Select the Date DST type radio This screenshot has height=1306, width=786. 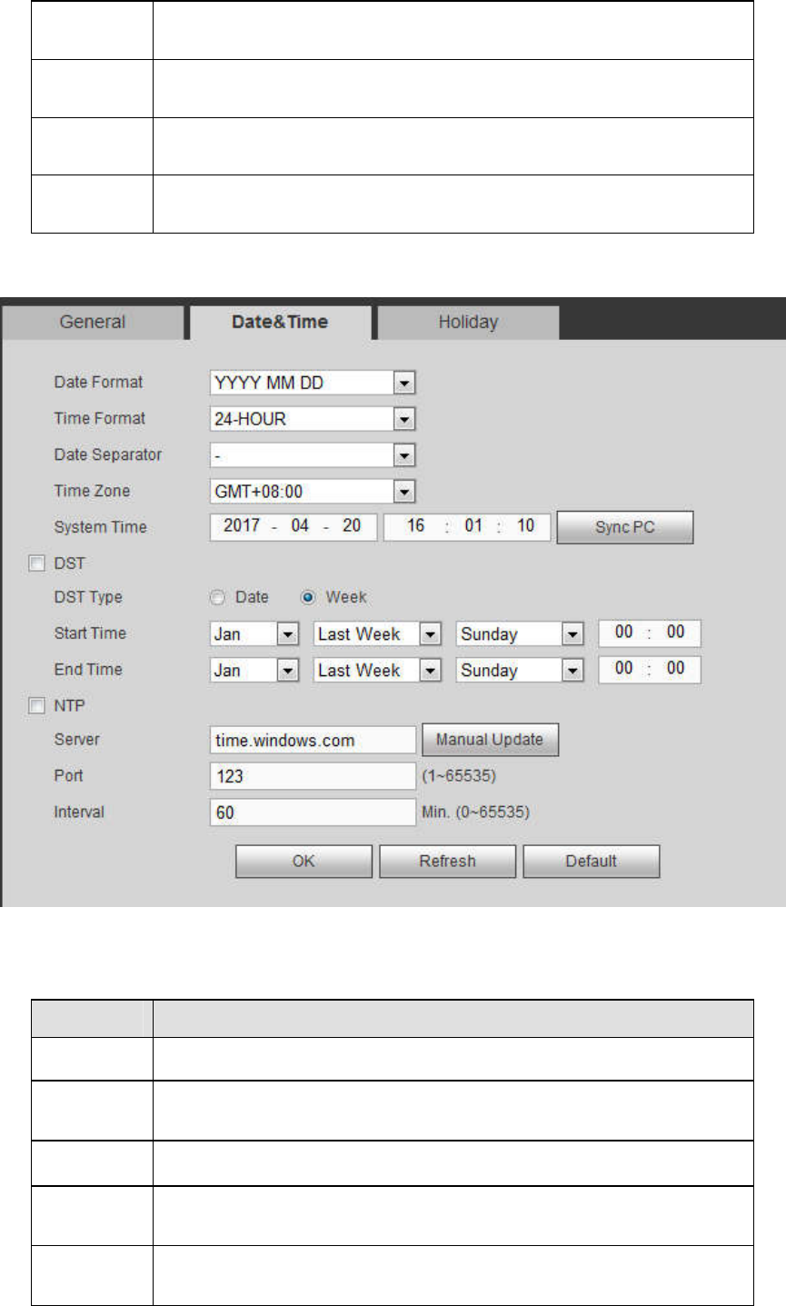[x=216, y=598]
